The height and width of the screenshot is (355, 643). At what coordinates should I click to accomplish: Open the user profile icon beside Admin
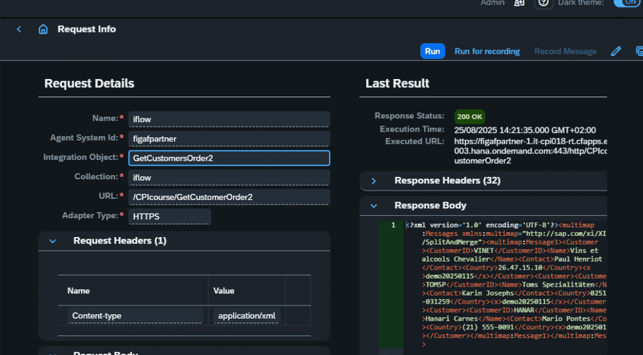tap(519, 3)
